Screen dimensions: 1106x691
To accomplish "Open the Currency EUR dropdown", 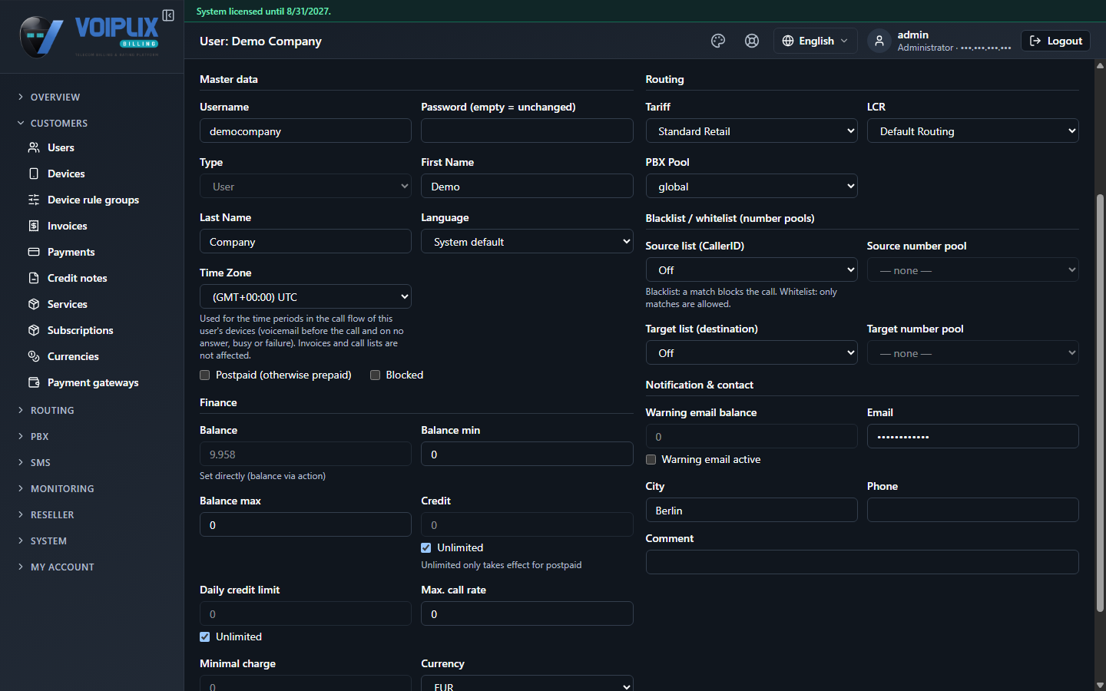I will pyautogui.click(x=527, y=683).
